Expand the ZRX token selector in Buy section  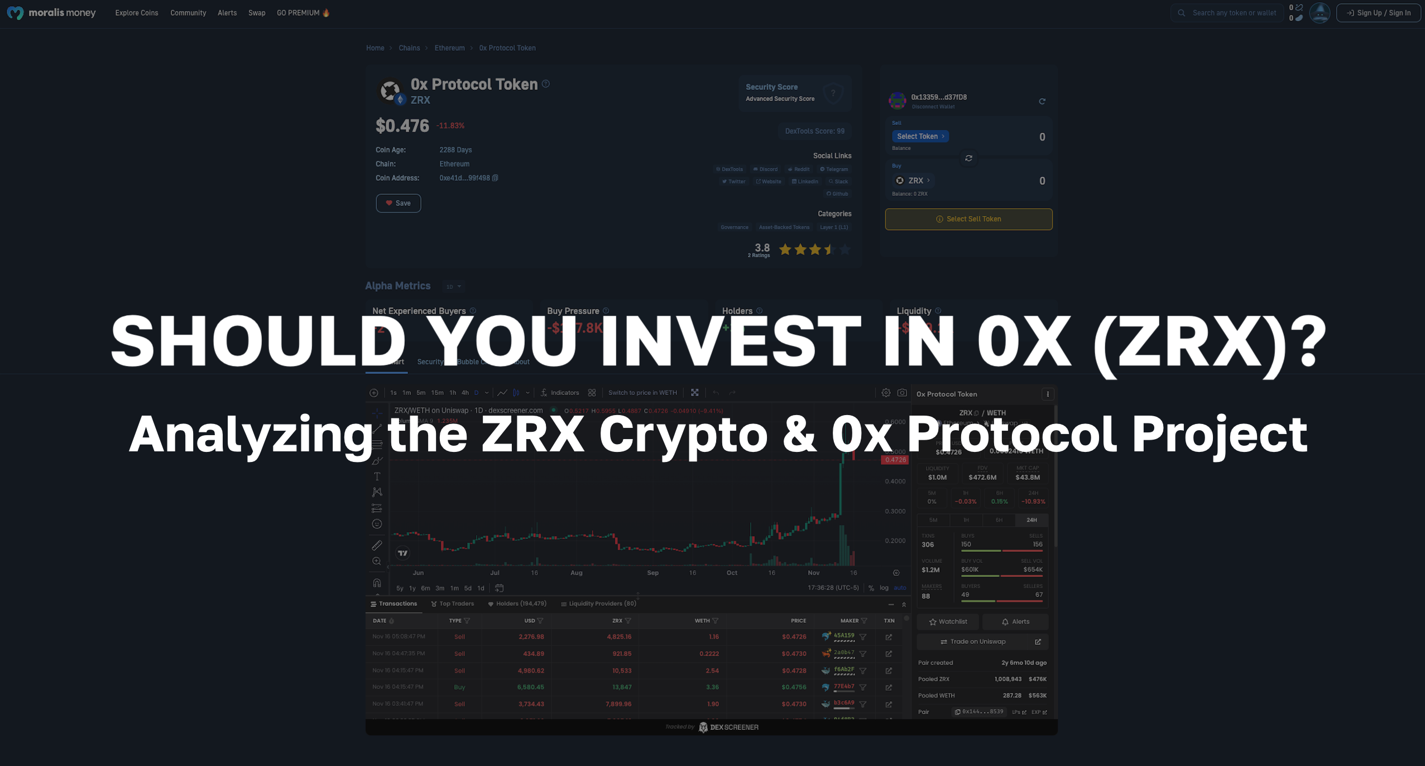914,179
